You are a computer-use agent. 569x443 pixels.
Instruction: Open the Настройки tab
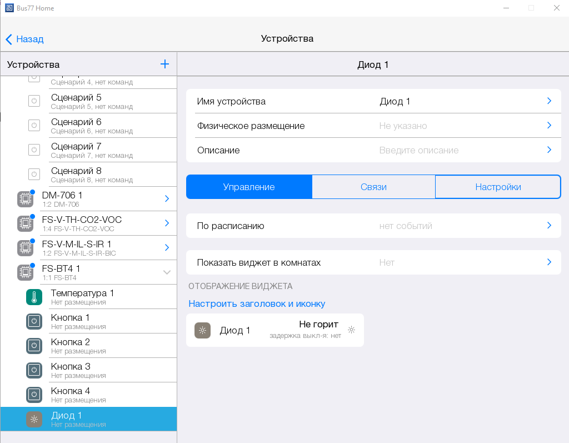(497, 187)
